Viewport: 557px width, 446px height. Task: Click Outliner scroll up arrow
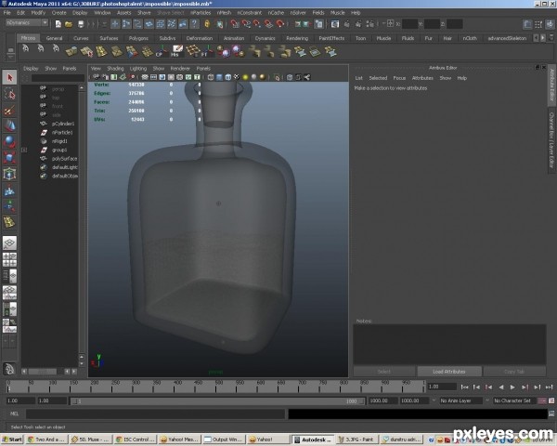(x=82, y=87)
